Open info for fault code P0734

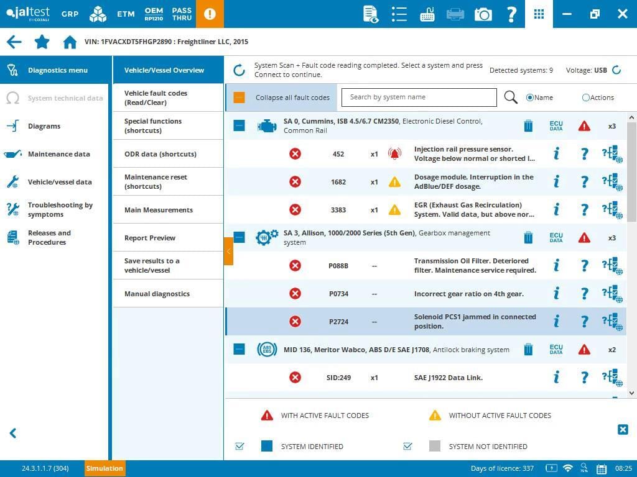point(556,293)
